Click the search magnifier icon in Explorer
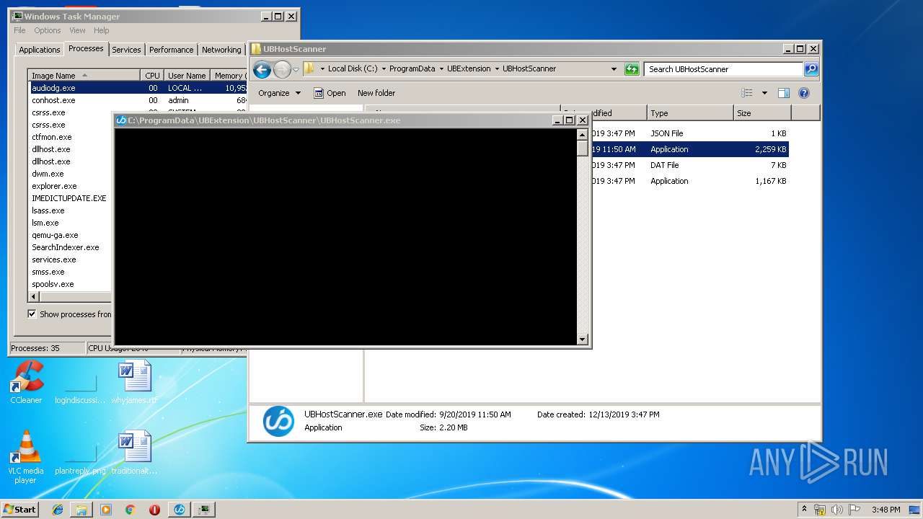 point(811,69)
